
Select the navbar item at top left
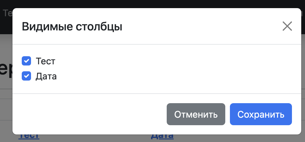(x=6, y=13)
